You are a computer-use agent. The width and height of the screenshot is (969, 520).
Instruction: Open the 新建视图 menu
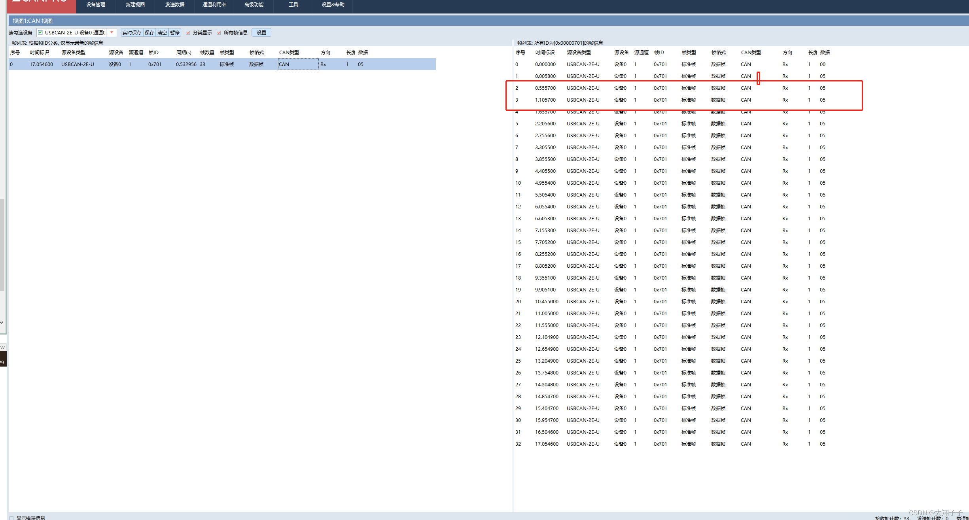pyautogui.click(x=135, y=5)
